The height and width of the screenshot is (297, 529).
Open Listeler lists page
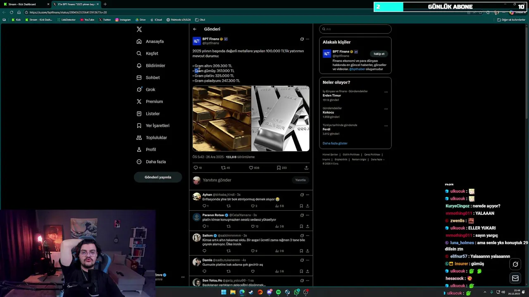pos(148,113)
